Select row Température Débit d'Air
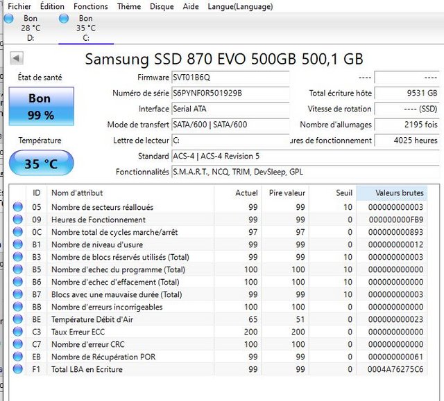The width and height of the screenshot is (444, 401). click(219, 319)
